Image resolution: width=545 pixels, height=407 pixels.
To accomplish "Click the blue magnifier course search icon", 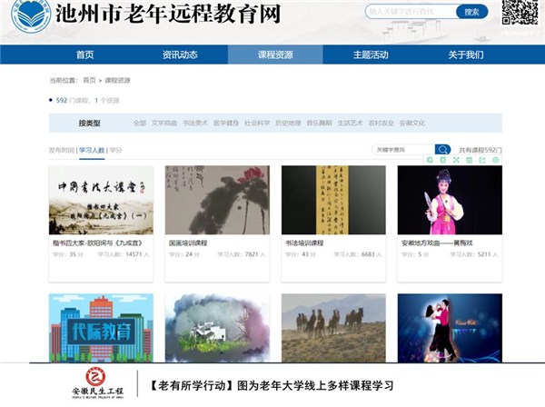I will pos(442,150).
